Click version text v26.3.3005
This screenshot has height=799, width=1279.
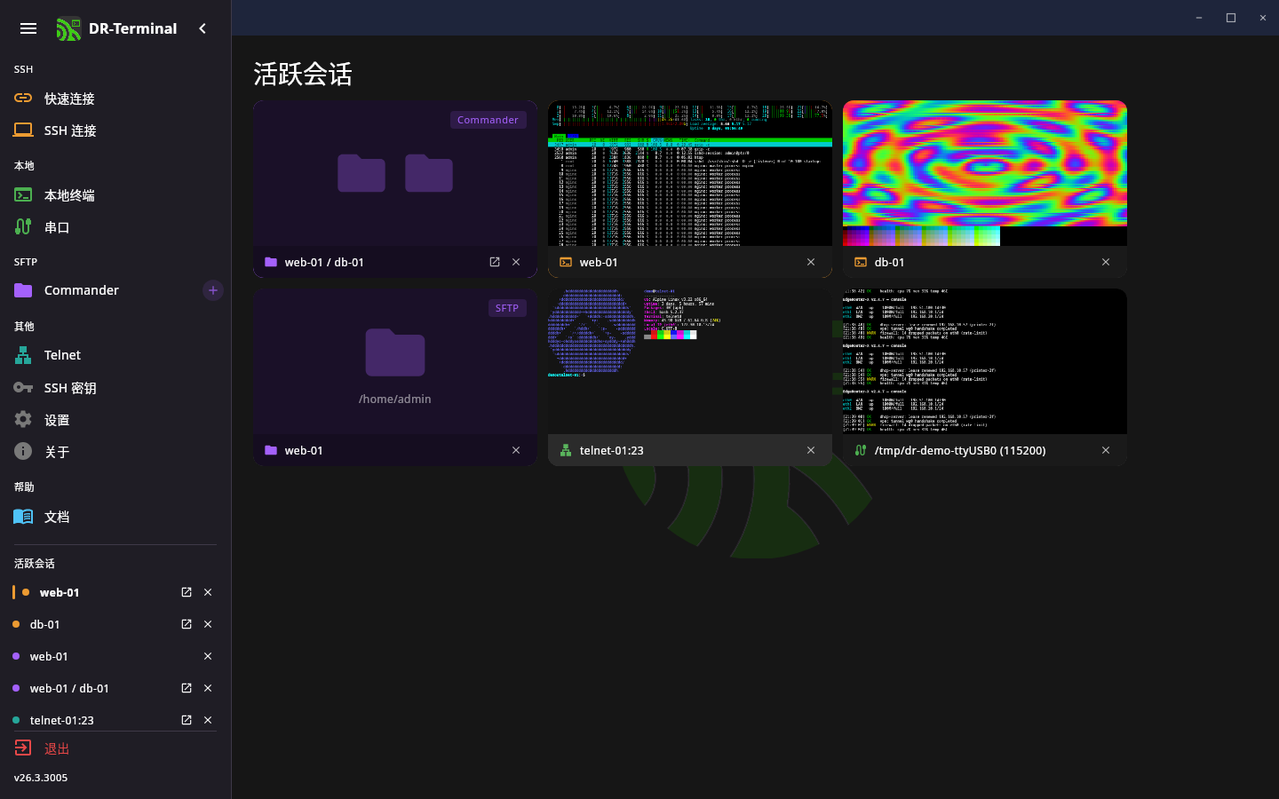point(41,778)
